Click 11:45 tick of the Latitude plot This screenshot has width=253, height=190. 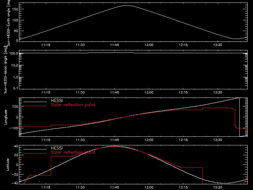pos(114,187)
